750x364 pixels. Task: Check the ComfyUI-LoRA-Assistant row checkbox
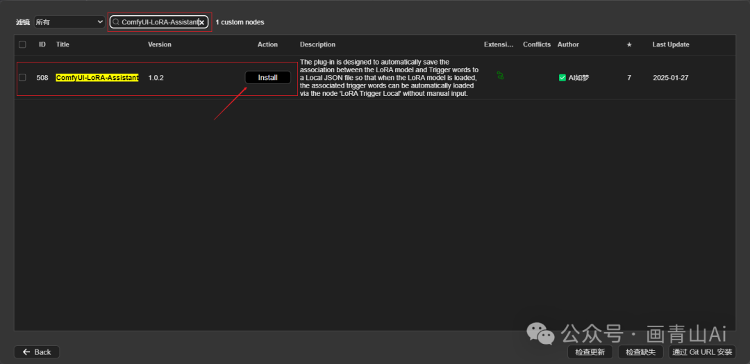pyautogui.click(x=22, y=78)
